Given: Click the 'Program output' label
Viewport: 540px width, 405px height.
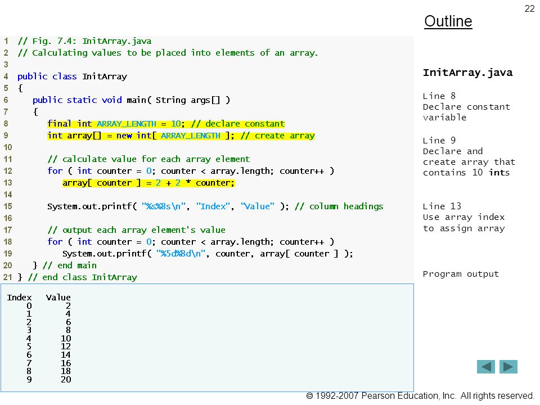Looking at the screenshot, I should [461, 274].
